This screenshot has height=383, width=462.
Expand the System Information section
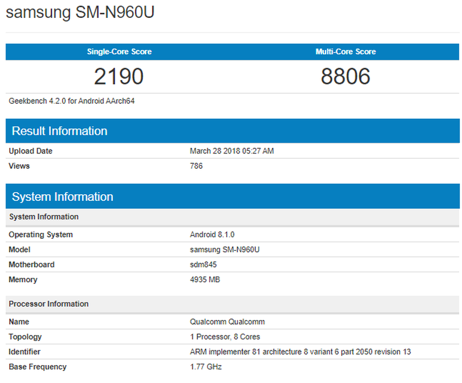pos(63,196)
